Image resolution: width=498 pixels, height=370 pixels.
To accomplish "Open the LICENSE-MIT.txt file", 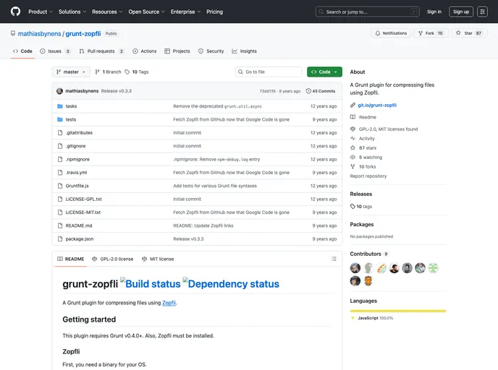I will 83,212.
